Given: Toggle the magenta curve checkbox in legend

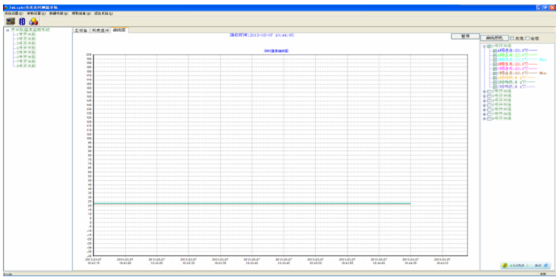Looking at the screenshot, I should (x=495, y=69).
